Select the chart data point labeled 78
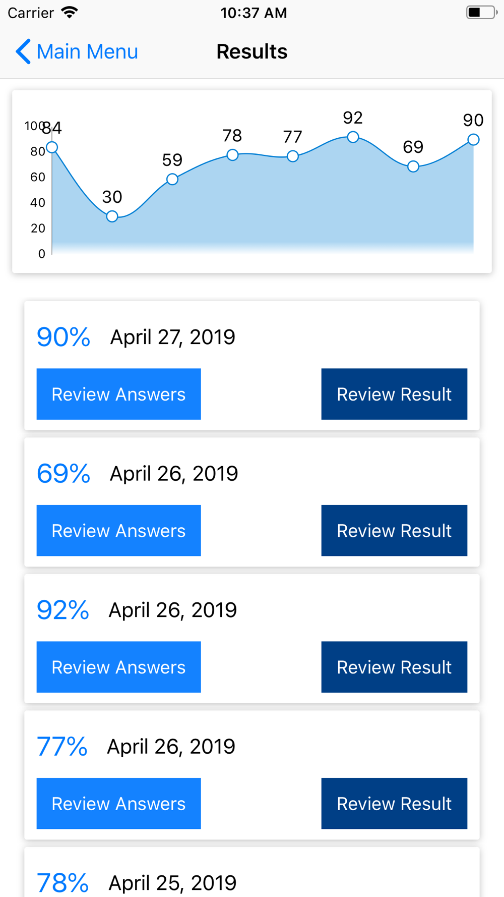504x897 pixels. 232,155
